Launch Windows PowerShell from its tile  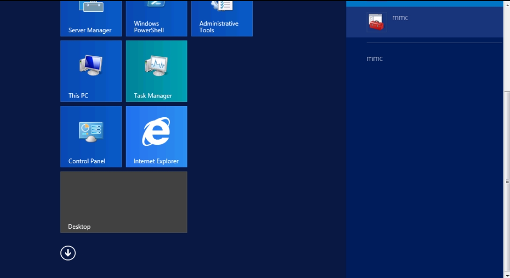pyautogui.click(x=156, y=18)
